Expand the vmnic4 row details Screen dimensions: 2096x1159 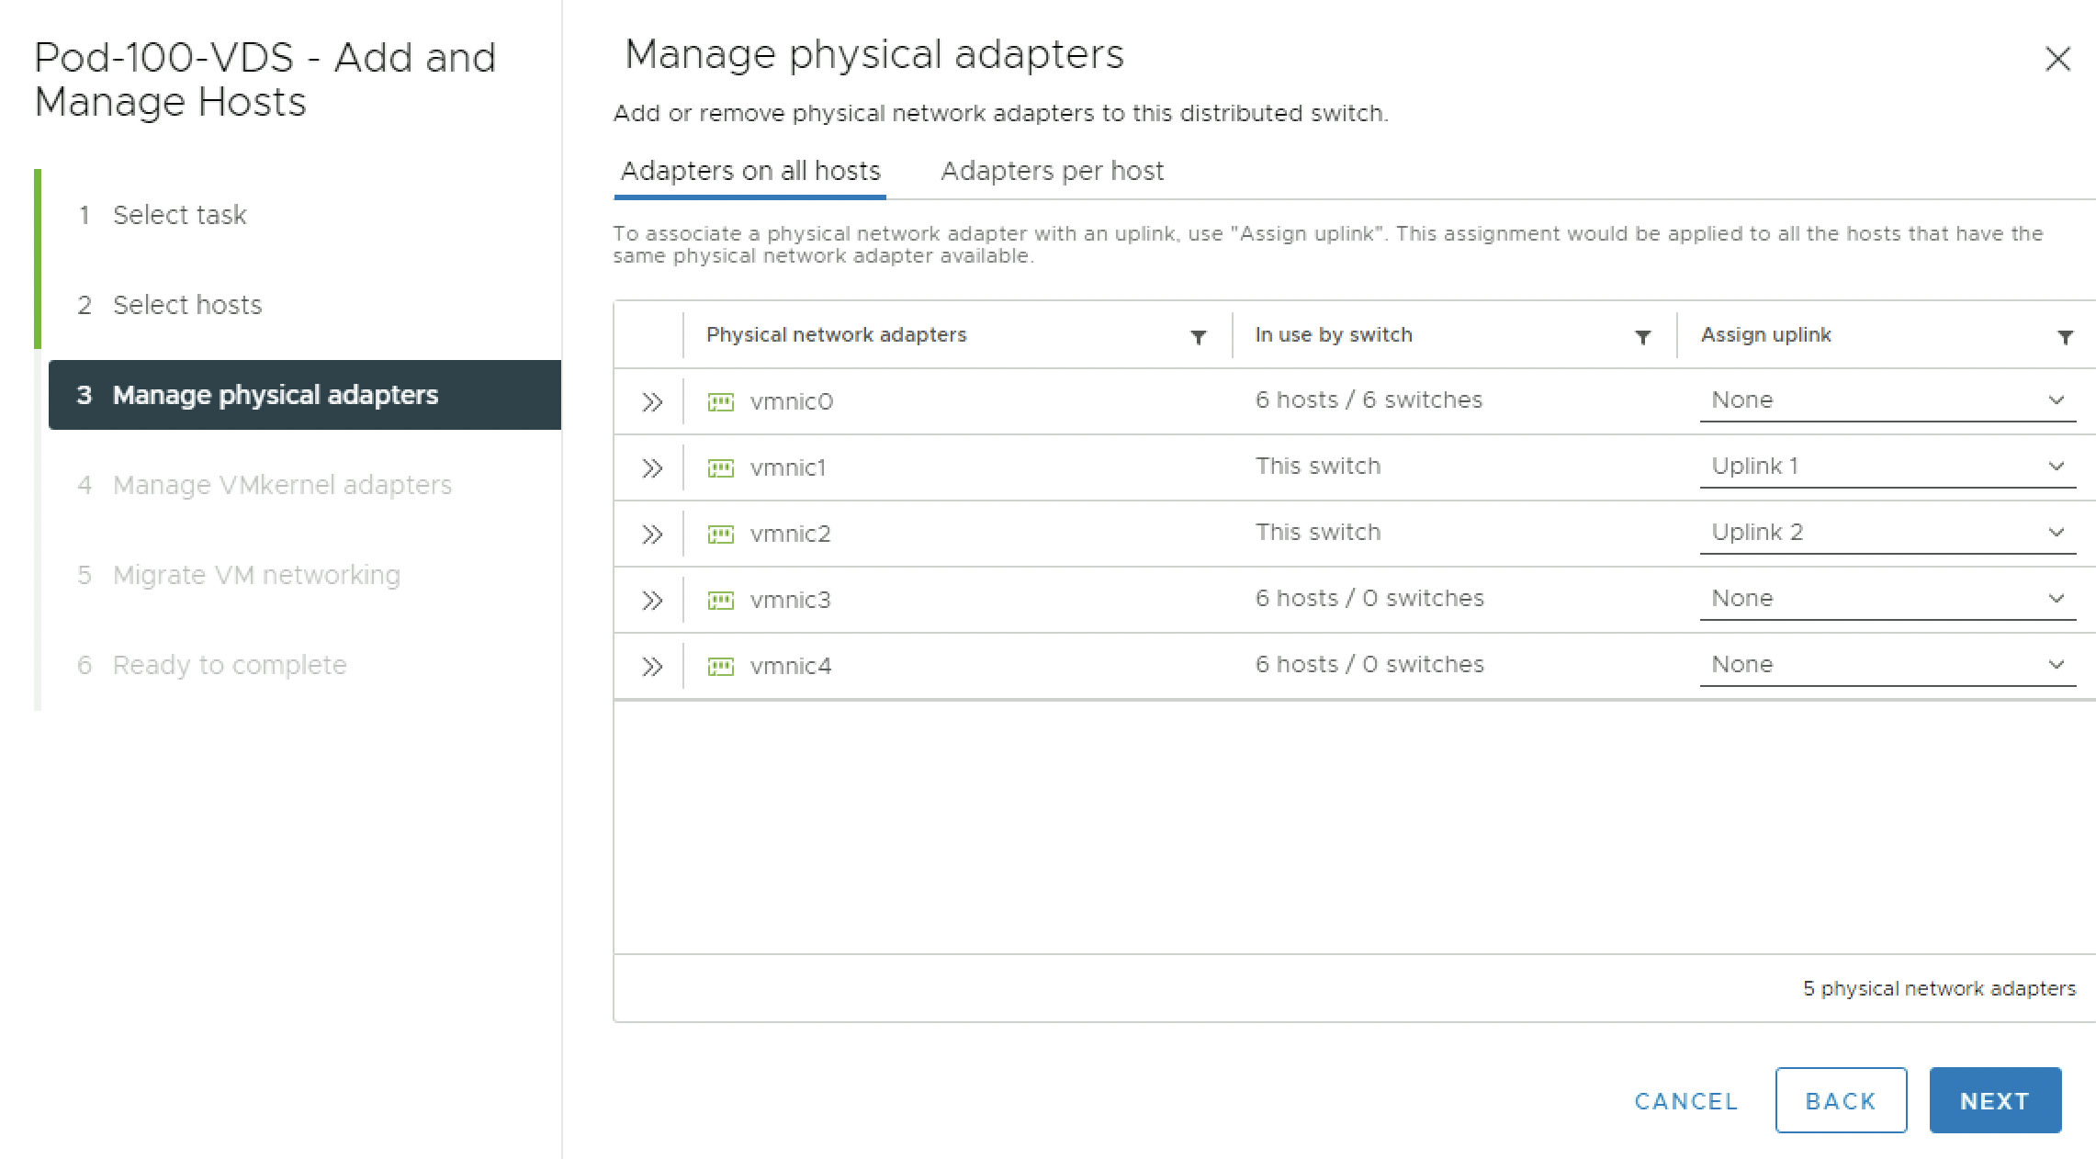click(x=651, y=666)
